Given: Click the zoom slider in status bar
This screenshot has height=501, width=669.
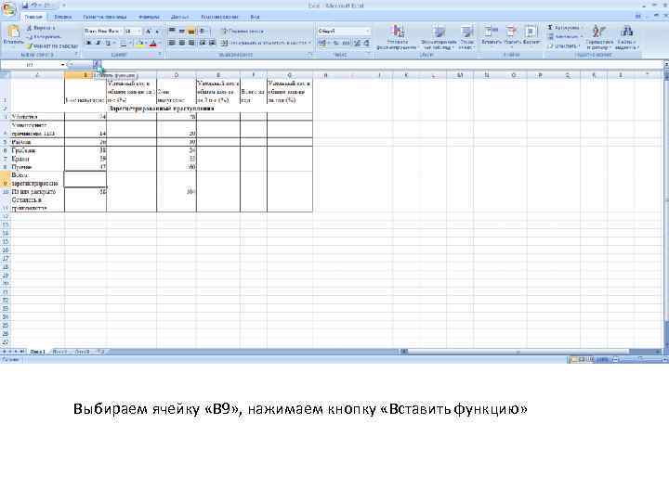Looking at the screenshot, I should pyautogui.click(x=640, y=360).
